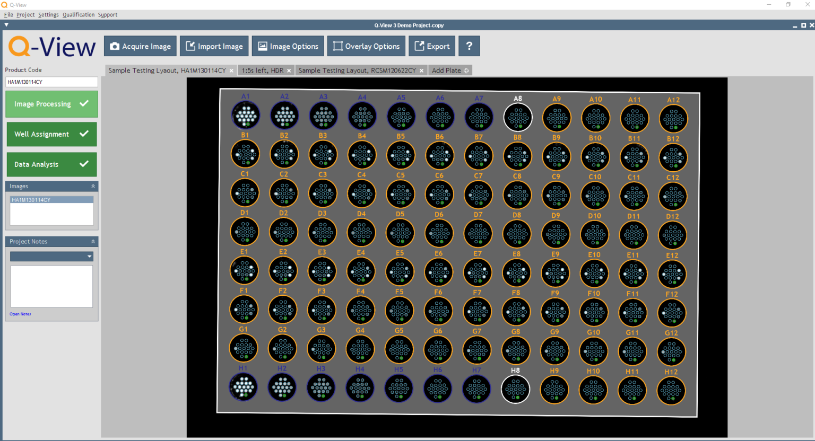
Task: Close the 1:5s left, HDR tab
Action: pos(289,70)
